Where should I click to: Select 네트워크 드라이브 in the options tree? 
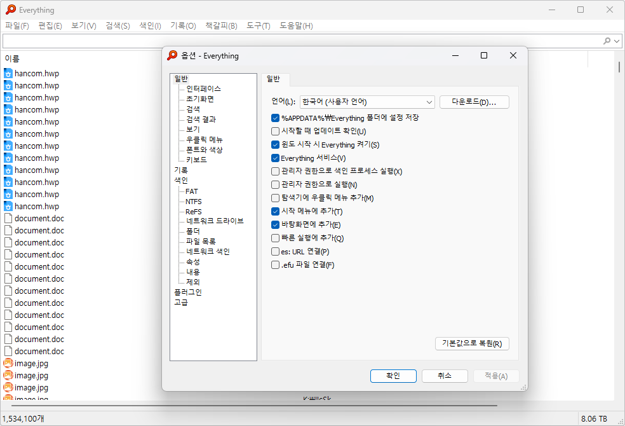[x=215, y=221]
